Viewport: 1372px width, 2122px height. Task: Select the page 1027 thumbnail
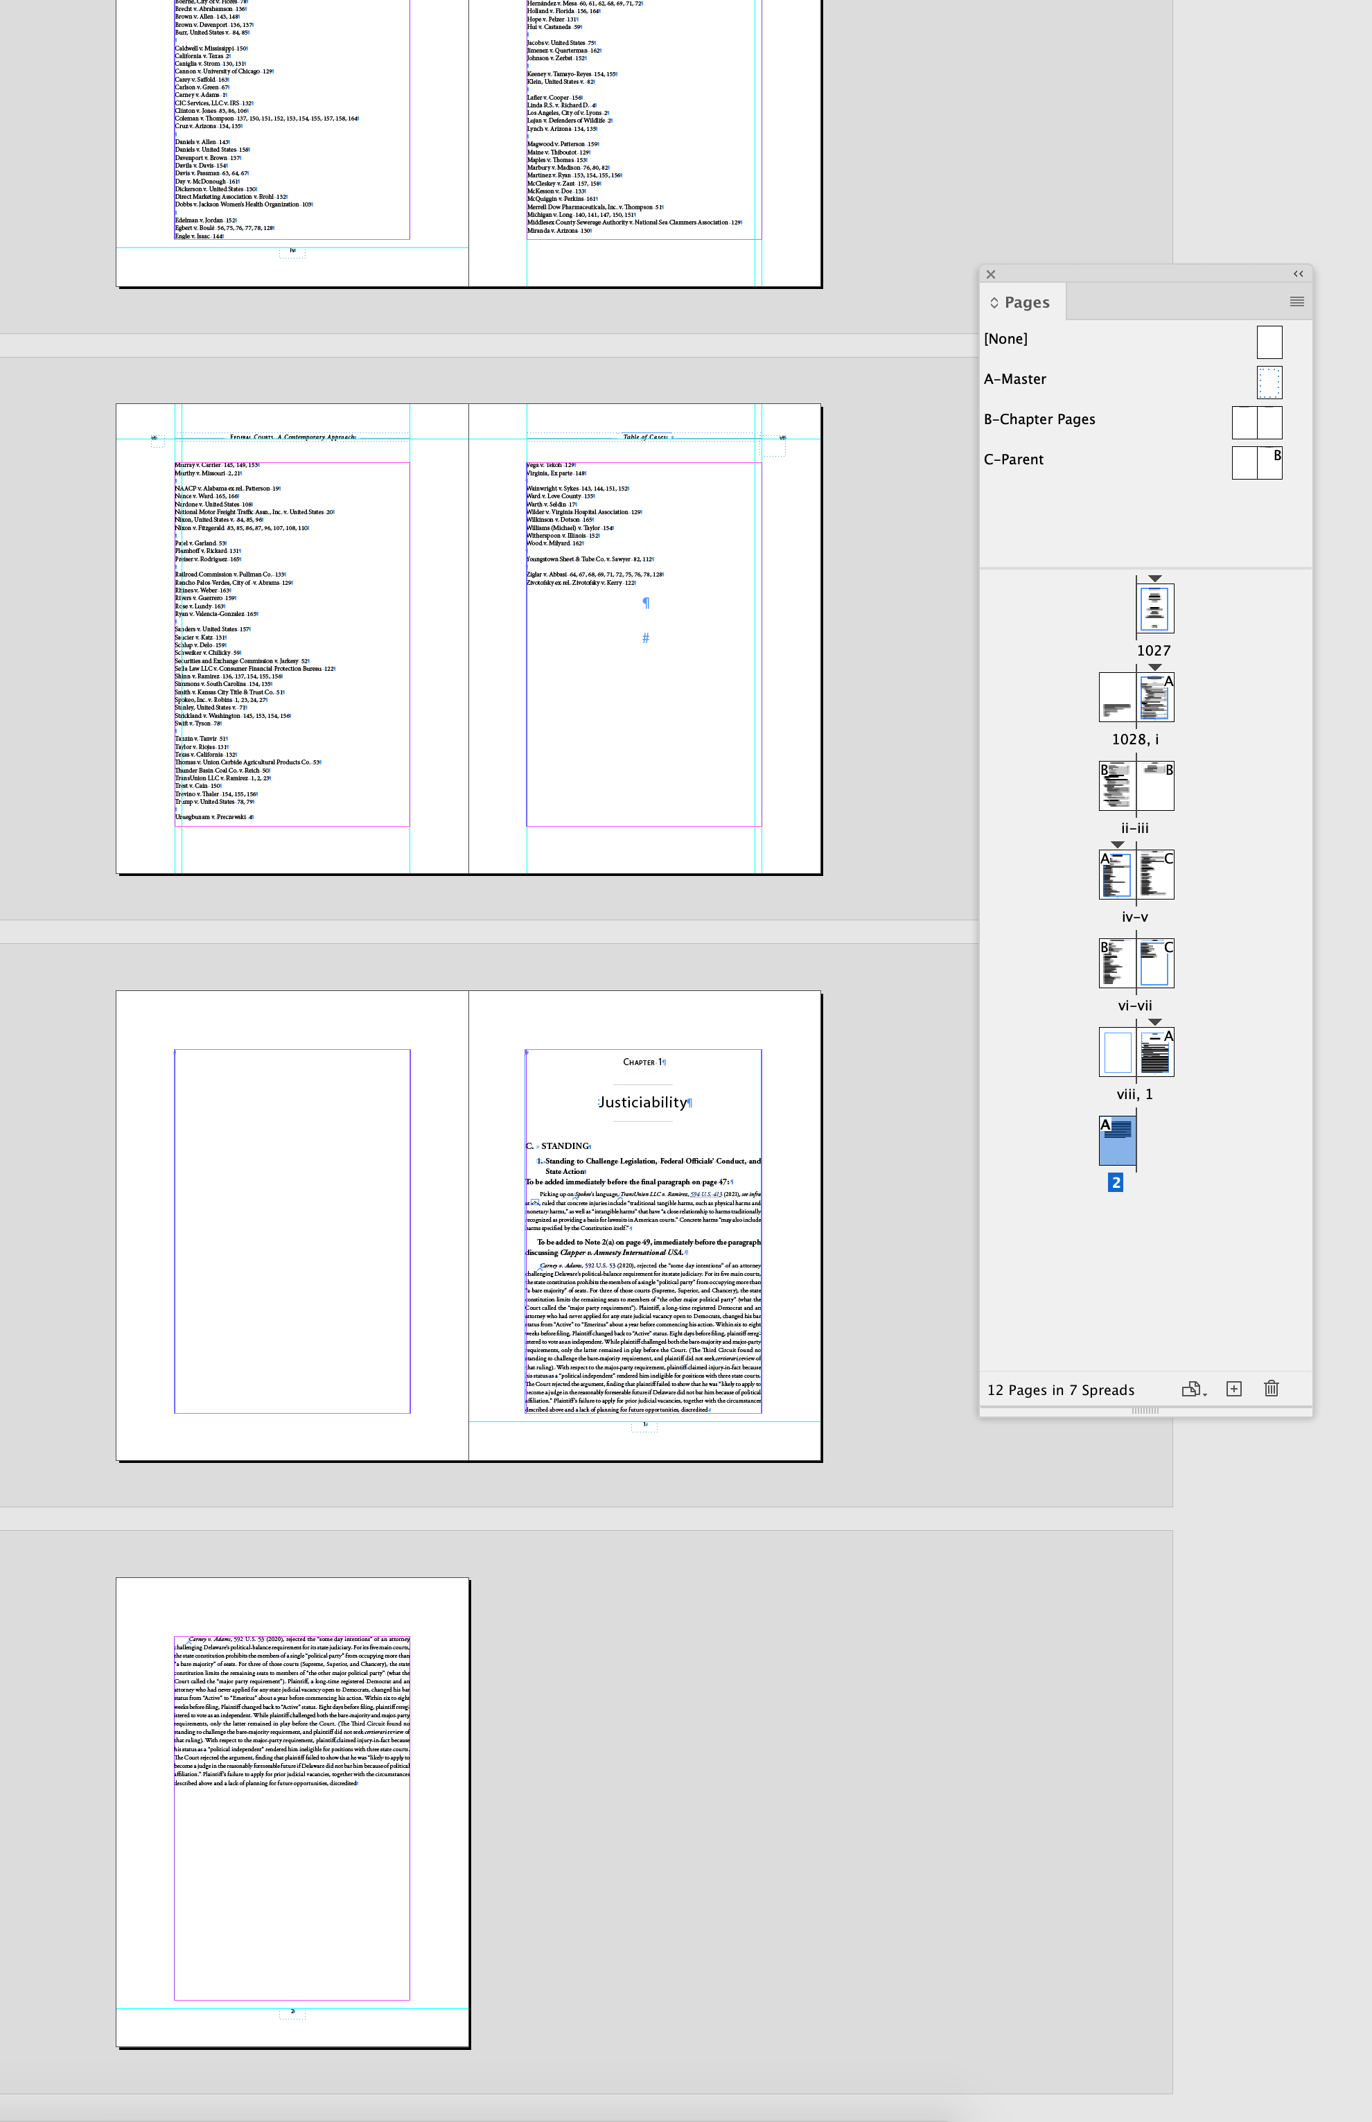(x=1154, y=609)
